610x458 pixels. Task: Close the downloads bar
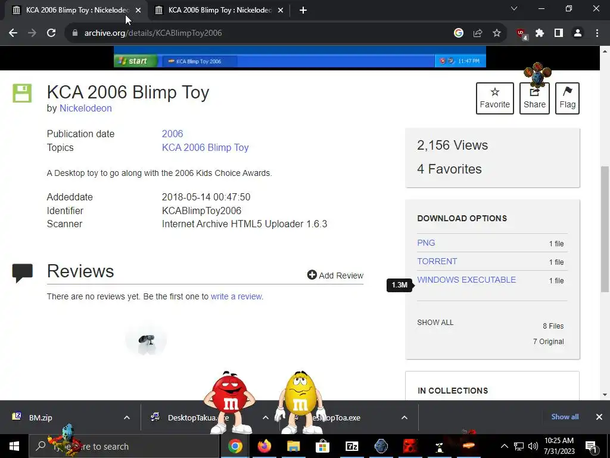coord(599,417)
